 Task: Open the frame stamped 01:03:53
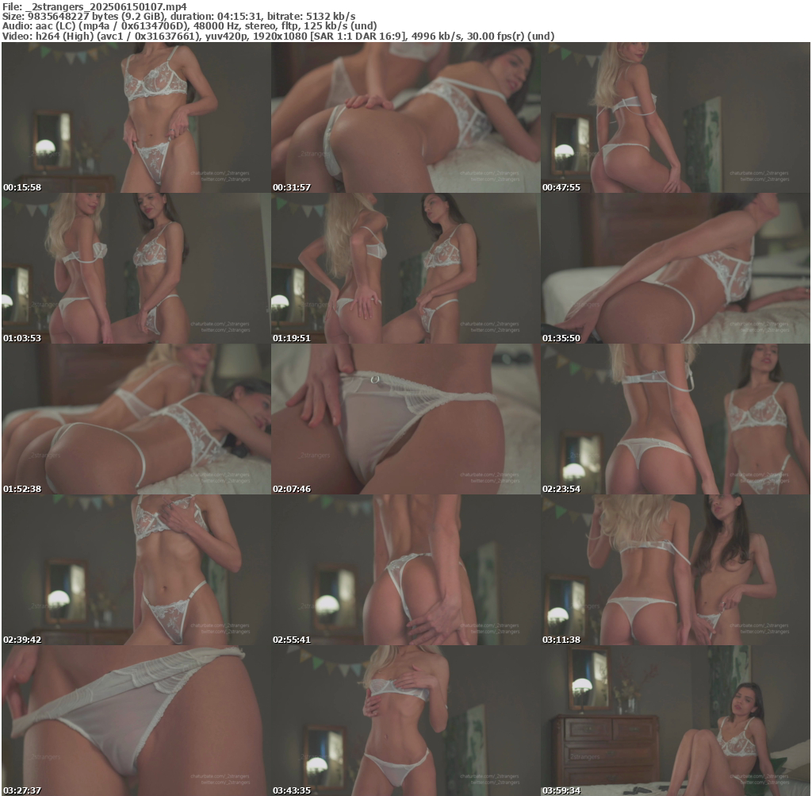tap(136, 268)
